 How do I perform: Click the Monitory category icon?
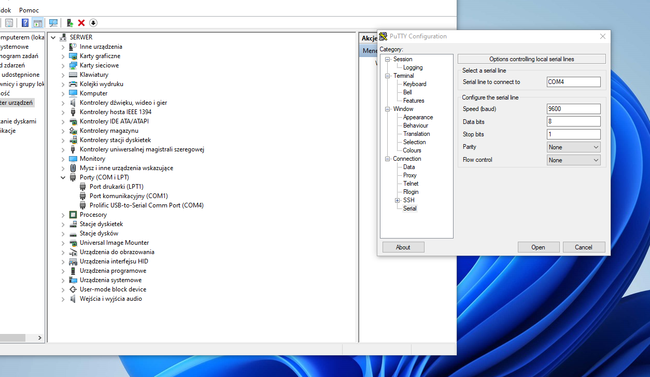pyautogui.click(x=73, y=159)
